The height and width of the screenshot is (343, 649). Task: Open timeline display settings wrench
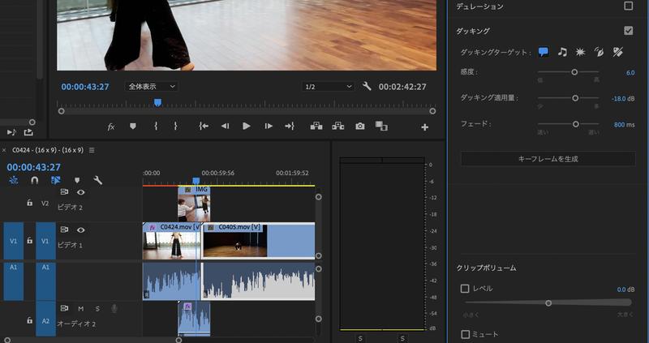coord(98,181)
